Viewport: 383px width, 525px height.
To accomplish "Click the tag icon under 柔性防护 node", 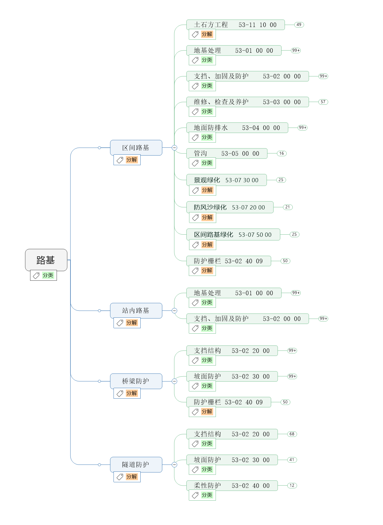I will 195,496.
